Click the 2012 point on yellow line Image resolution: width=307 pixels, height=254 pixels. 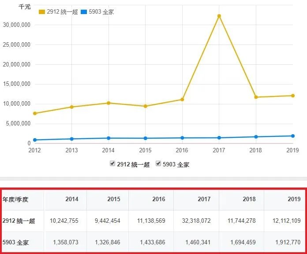click(35, 113)
